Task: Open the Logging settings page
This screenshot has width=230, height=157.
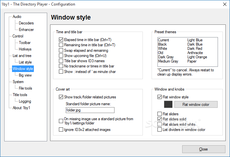Action: (x=25, y=101)
